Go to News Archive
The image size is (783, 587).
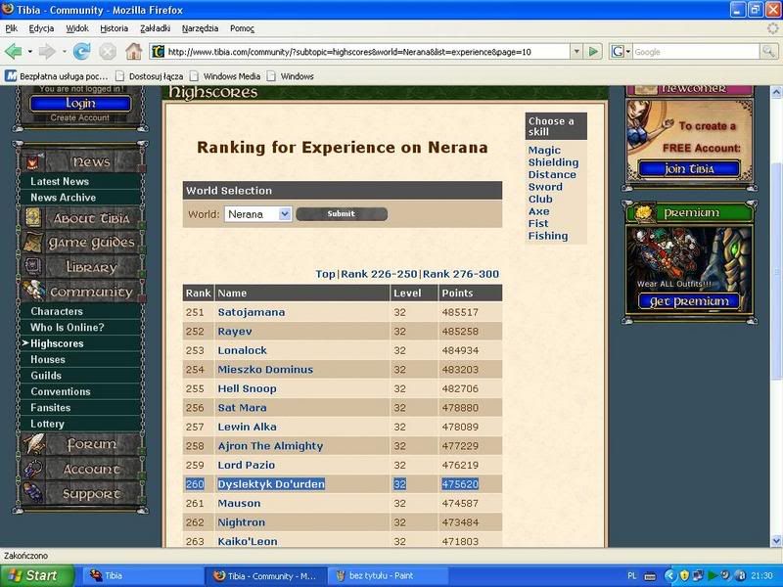63,198
